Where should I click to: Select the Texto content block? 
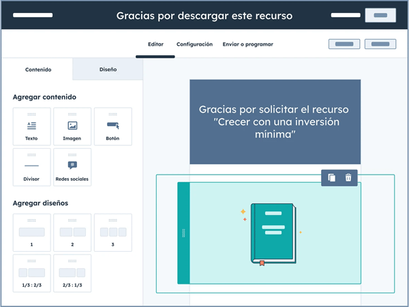click(x=31, y=126)
